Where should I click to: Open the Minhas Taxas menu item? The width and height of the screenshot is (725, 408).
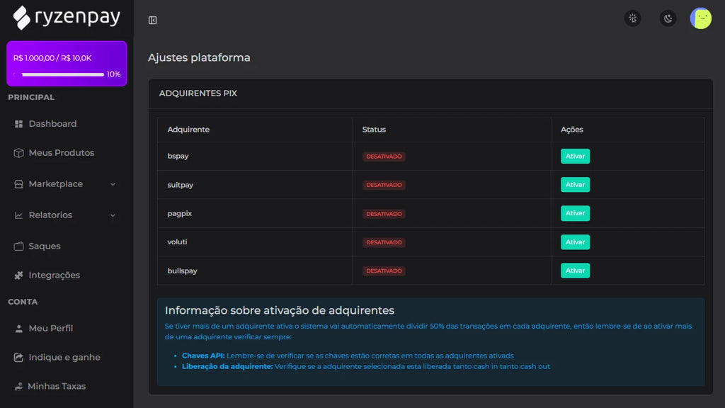[x=57, y=387]
